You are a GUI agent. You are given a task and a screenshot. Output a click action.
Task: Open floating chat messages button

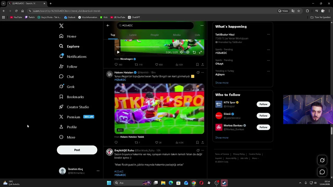coord(322,172)
